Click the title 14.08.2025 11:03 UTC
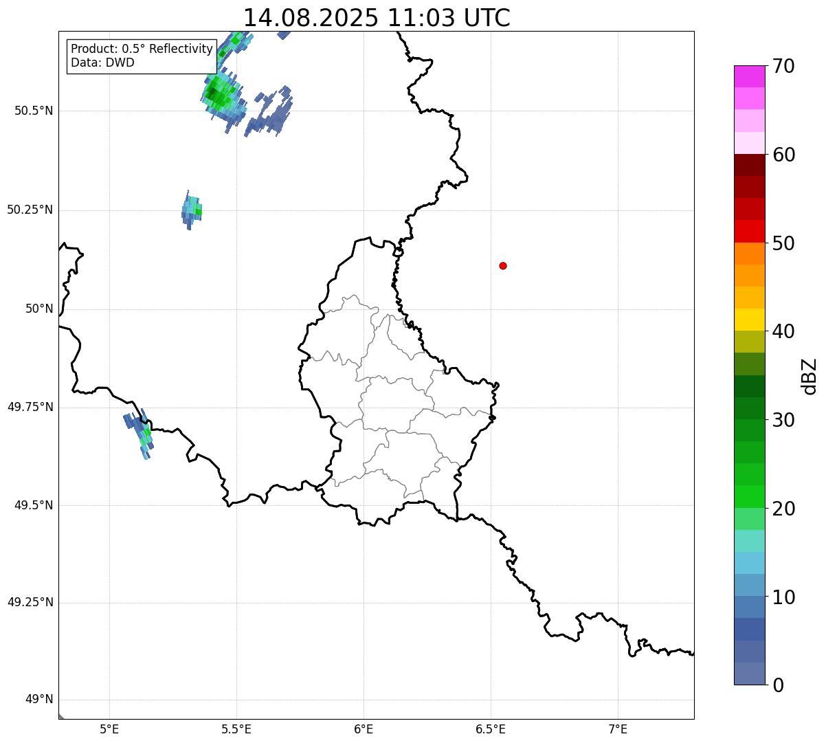Viewport: 826px width, 743px height. tap(377, 18)
